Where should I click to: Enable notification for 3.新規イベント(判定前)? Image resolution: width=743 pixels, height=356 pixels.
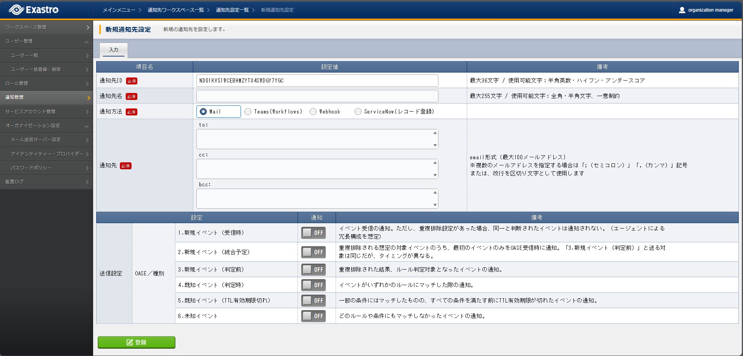pos(313,270)
